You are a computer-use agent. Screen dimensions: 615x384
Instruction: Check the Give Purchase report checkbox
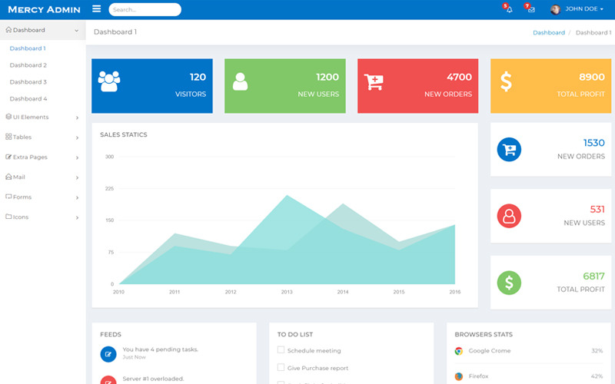point(281,367)
